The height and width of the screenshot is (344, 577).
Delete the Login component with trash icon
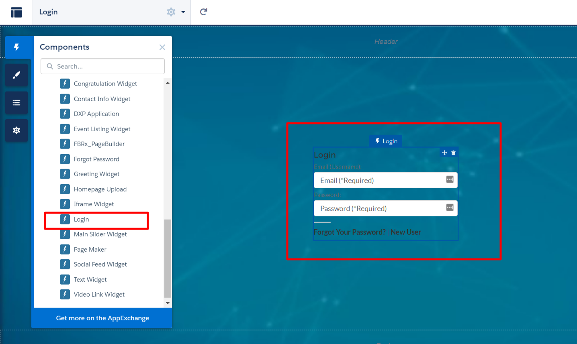pyautogui.click(x=453, y=153)
